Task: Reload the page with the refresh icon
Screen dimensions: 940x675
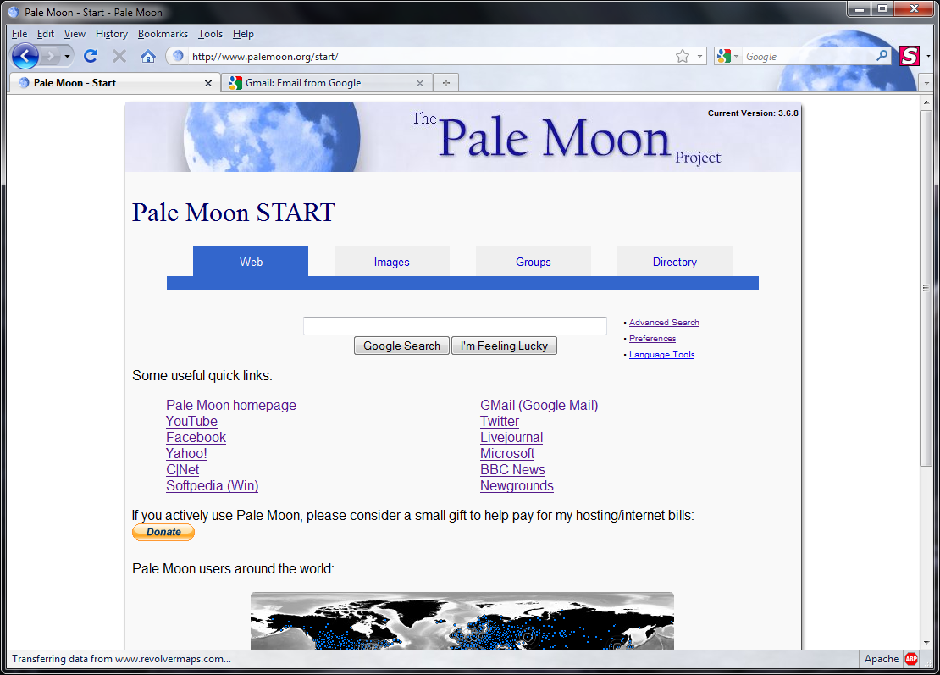Action: pos(91,57)
